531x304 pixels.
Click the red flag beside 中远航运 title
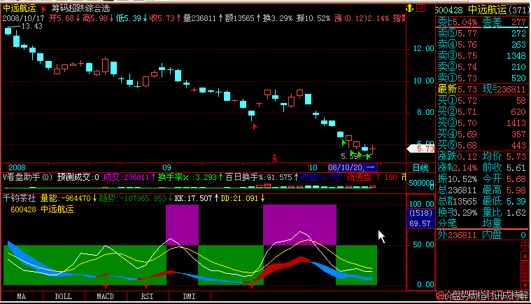[43, 9]
